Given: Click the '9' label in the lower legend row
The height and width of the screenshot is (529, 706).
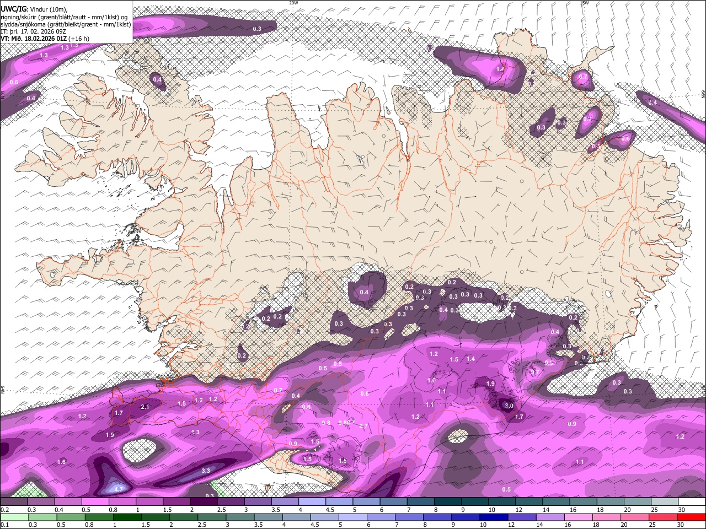Looking at the screenshot, I should coord(454,525).
